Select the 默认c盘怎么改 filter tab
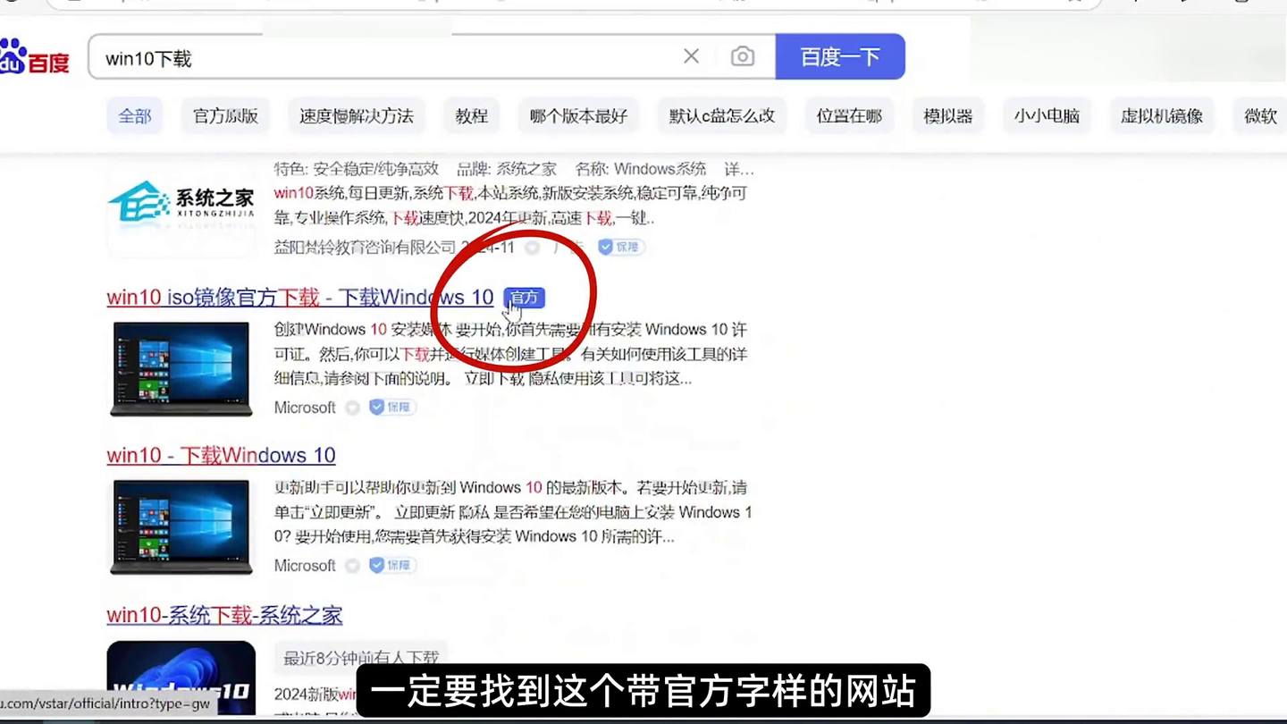Screen dimensions: 1287x724 pyautogui.click(x=722, y=116)
